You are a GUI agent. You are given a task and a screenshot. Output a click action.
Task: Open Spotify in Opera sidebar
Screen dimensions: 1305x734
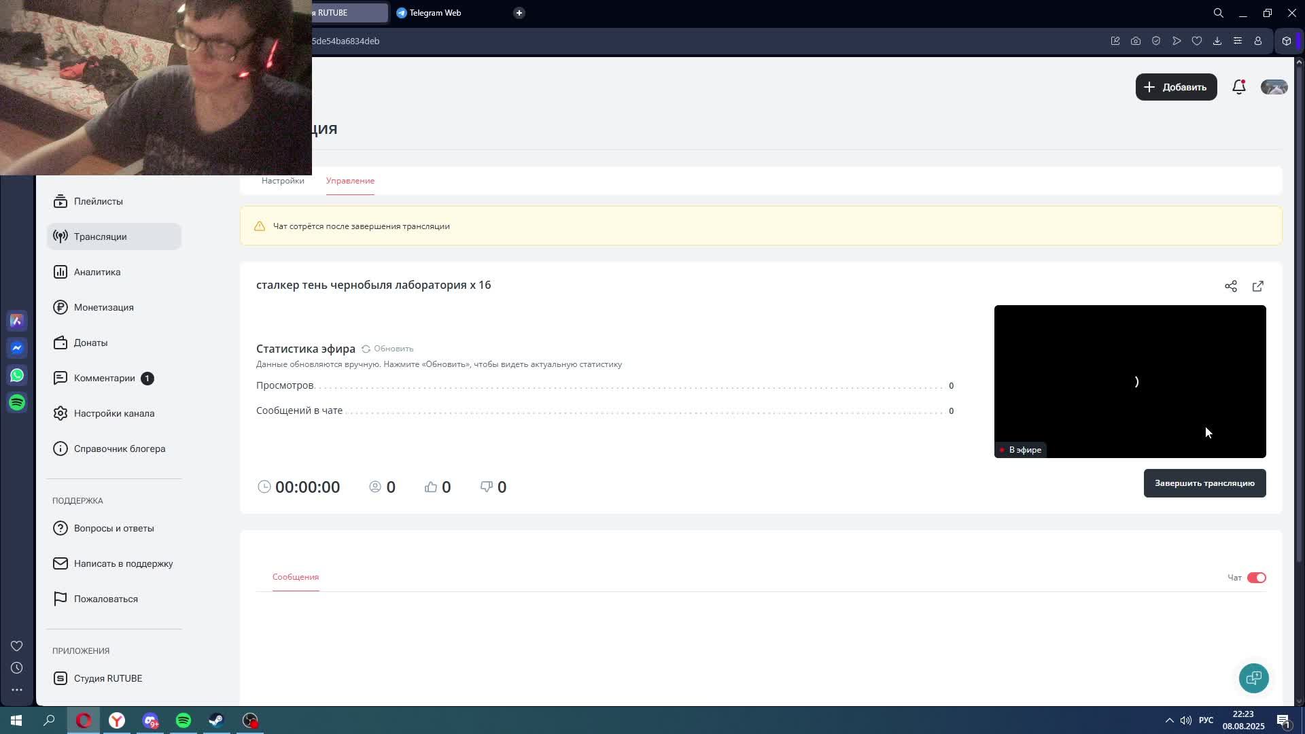17,402
